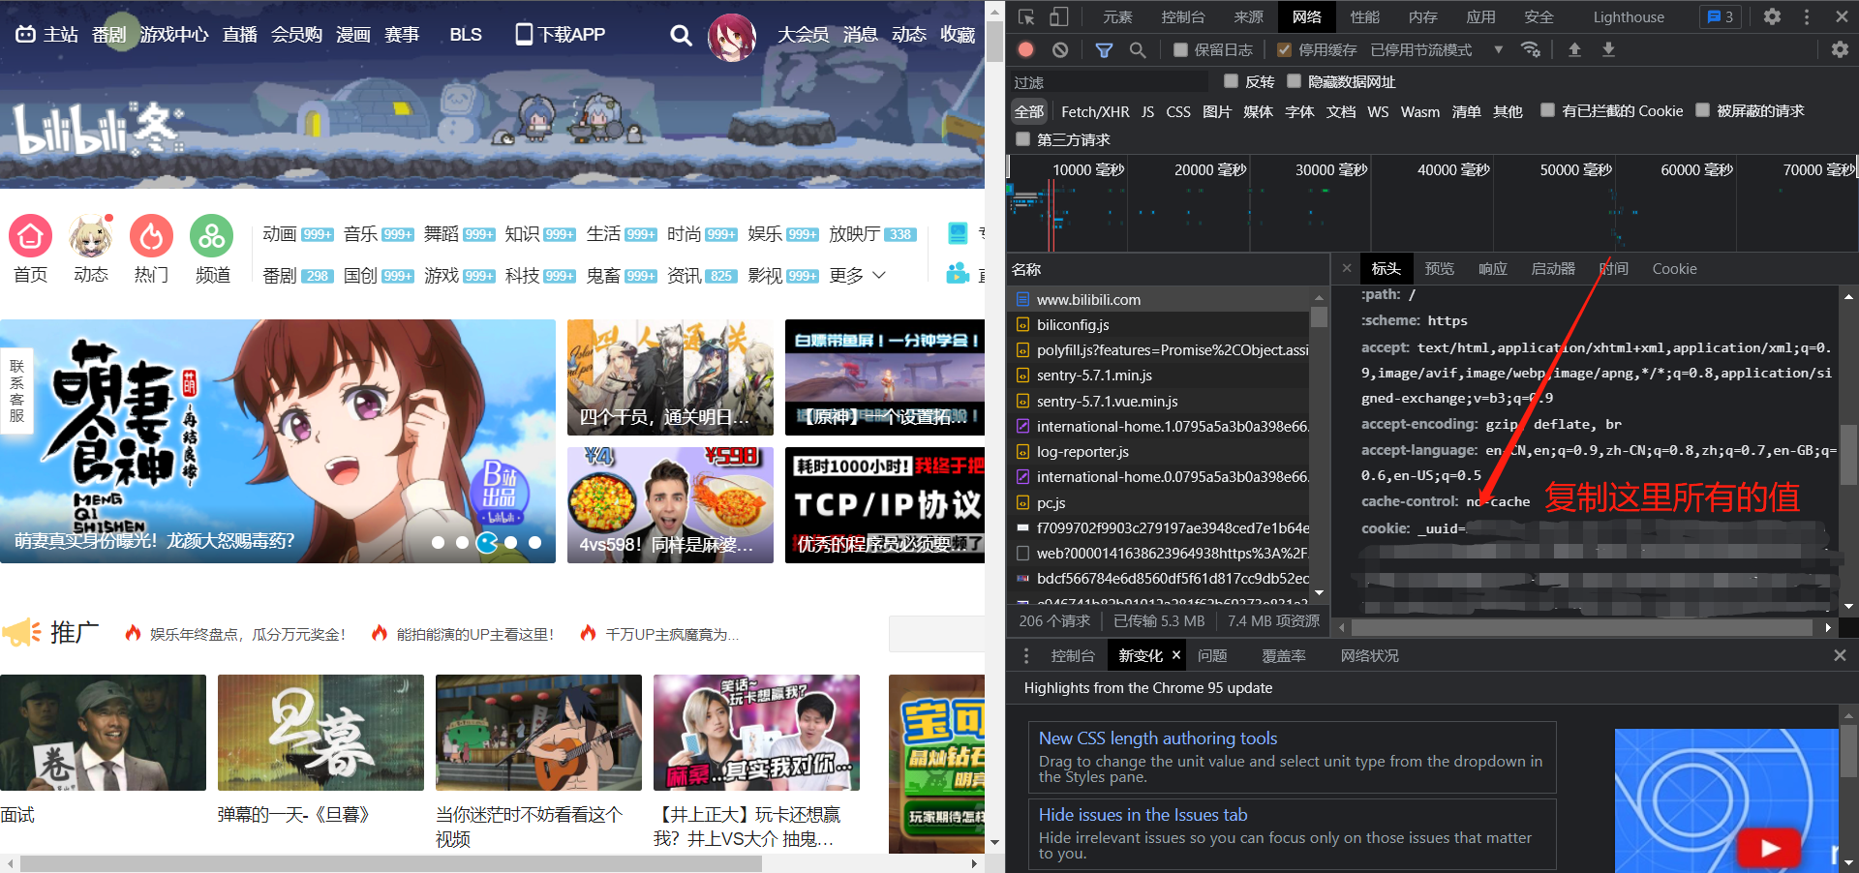Switch to the 预览 tab in request details
Screen dimensions: 1859x873
click(x=1440, y=269)
